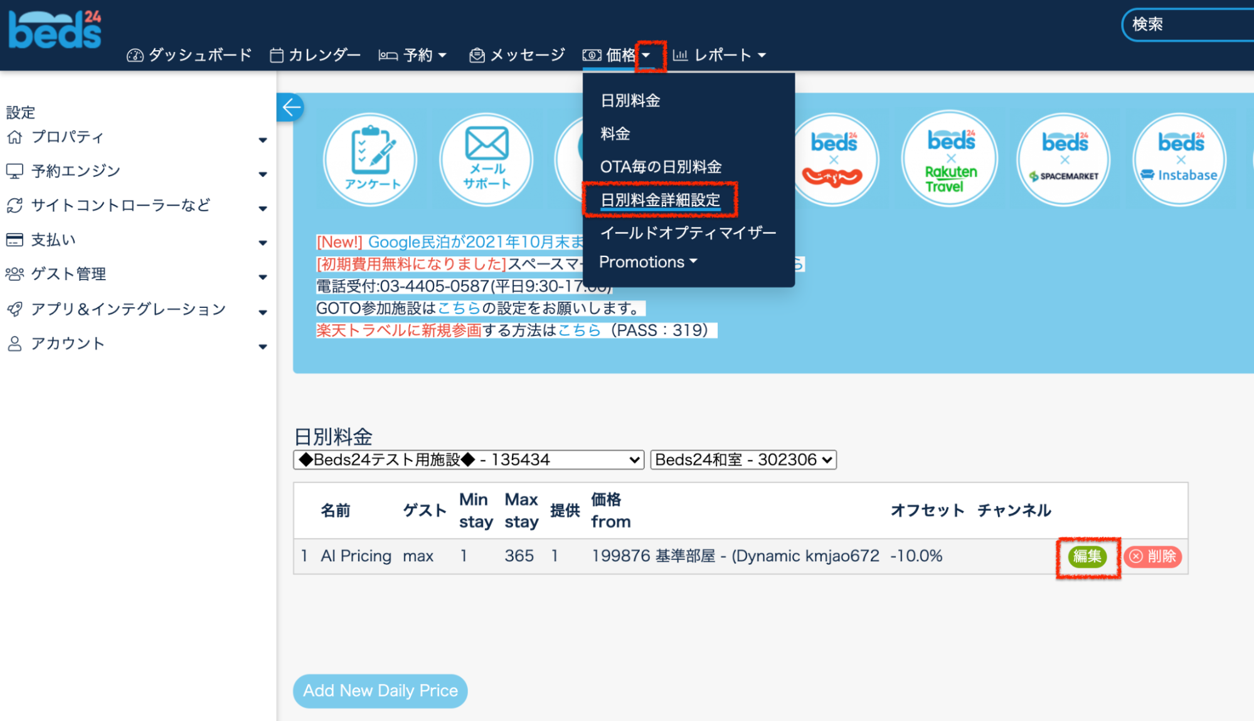
Task: Collapse sidebar with blue back arrow
Action: click(x=290, y=108)
